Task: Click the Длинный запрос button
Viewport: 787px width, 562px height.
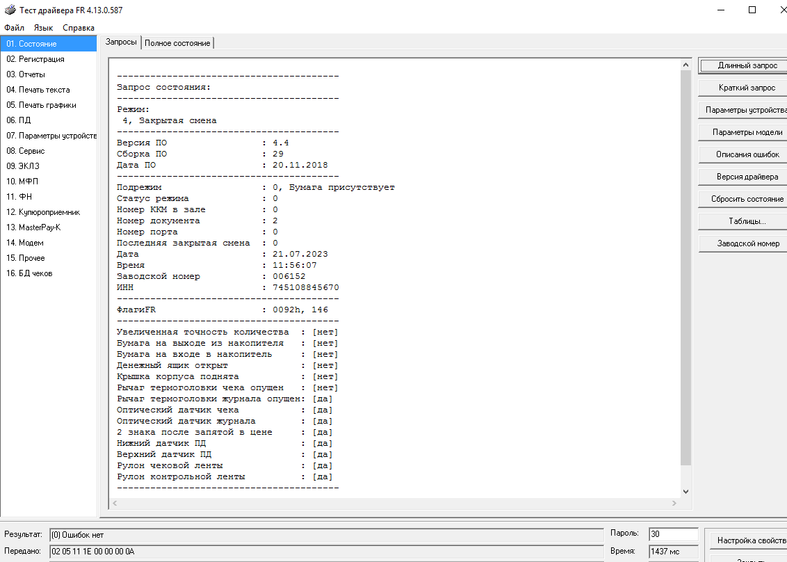Action: pyautogui.click(x=744, y=65)
